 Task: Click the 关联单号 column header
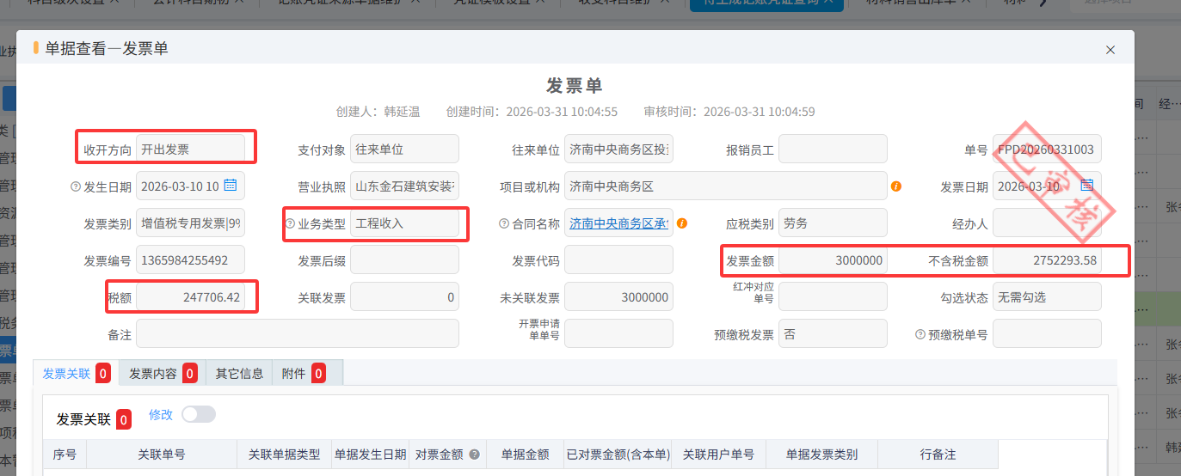click(x=162, y=454)
